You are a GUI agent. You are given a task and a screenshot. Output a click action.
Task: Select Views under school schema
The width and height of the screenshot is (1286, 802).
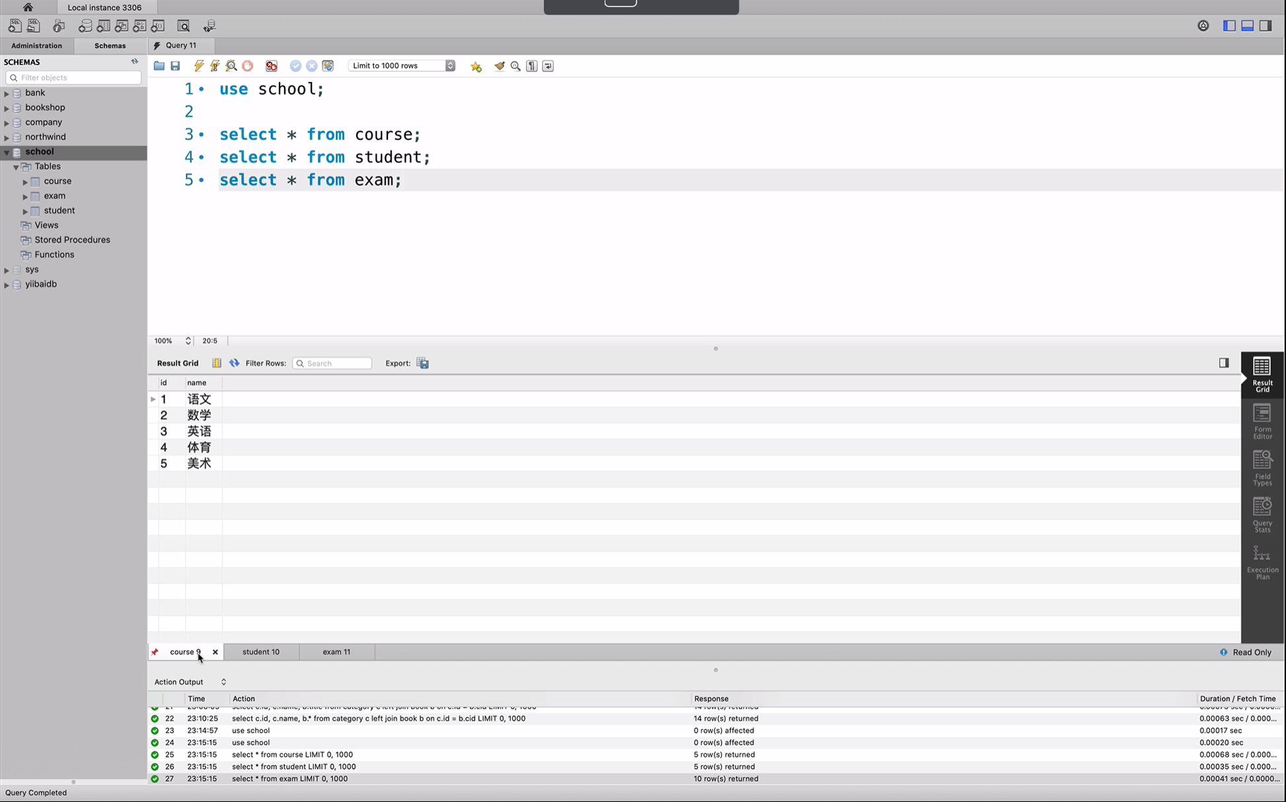pos(46,225)
